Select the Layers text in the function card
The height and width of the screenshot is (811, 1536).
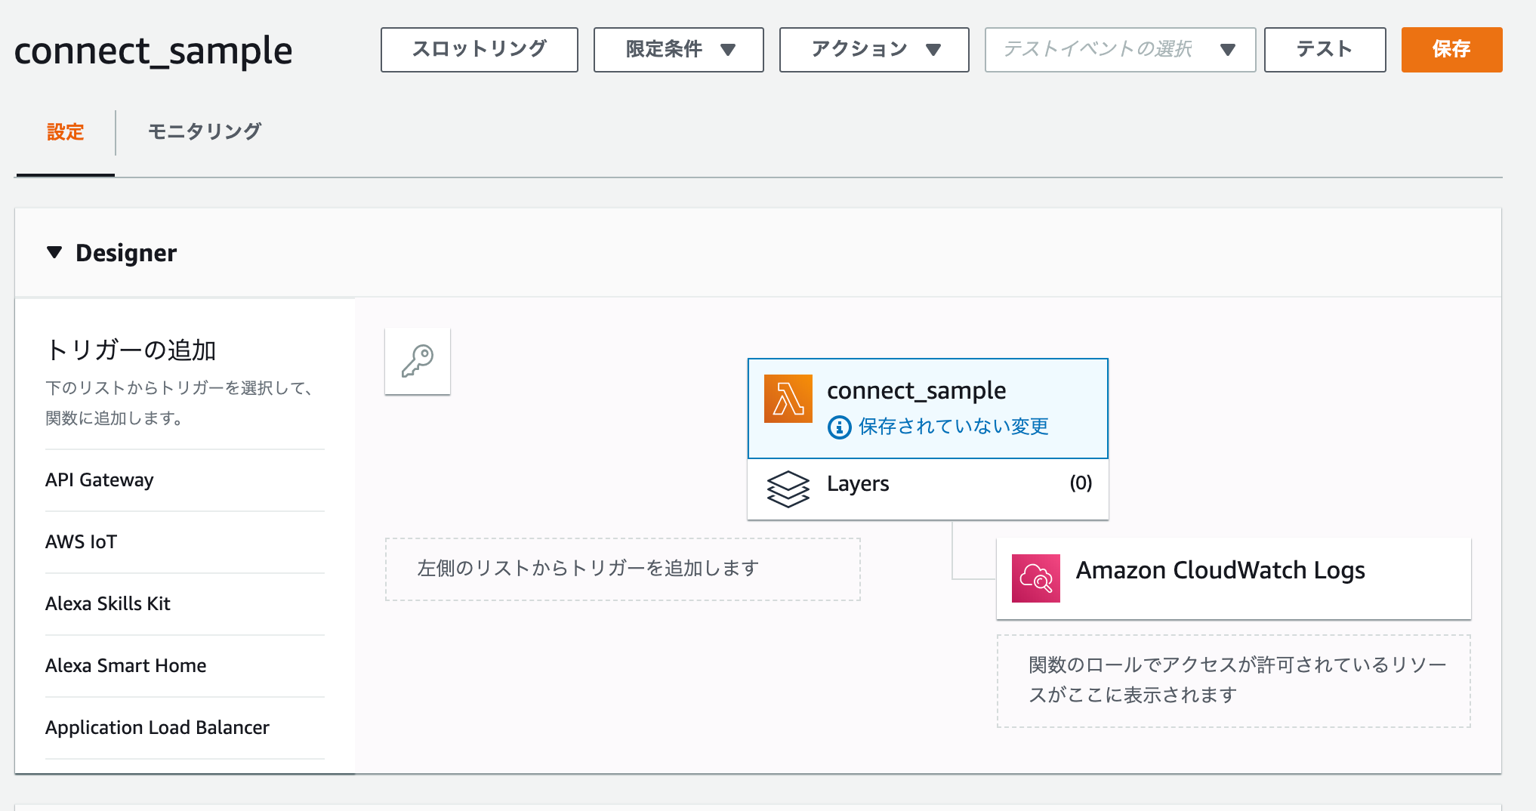point(858,483)
